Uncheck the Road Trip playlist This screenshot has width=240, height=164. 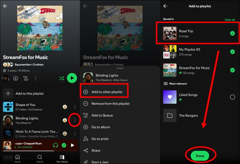(232, 33)
